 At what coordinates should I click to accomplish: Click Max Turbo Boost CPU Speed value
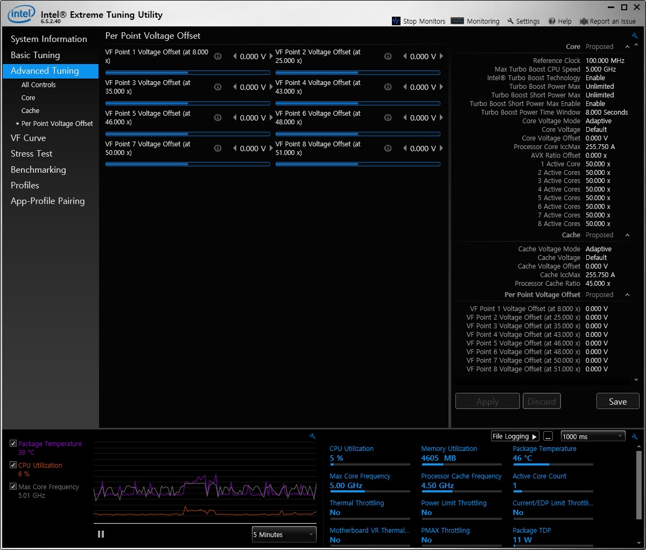pos(601,69)
